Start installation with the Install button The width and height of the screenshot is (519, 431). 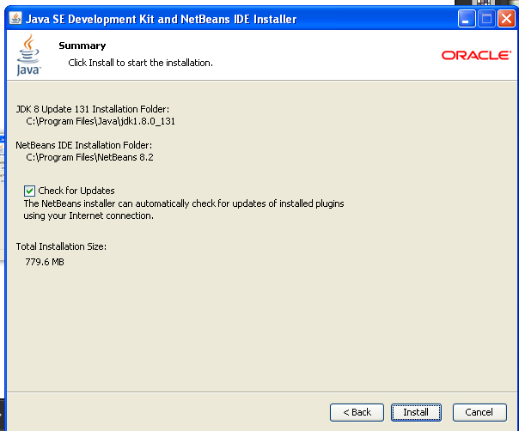coord(416,412)
